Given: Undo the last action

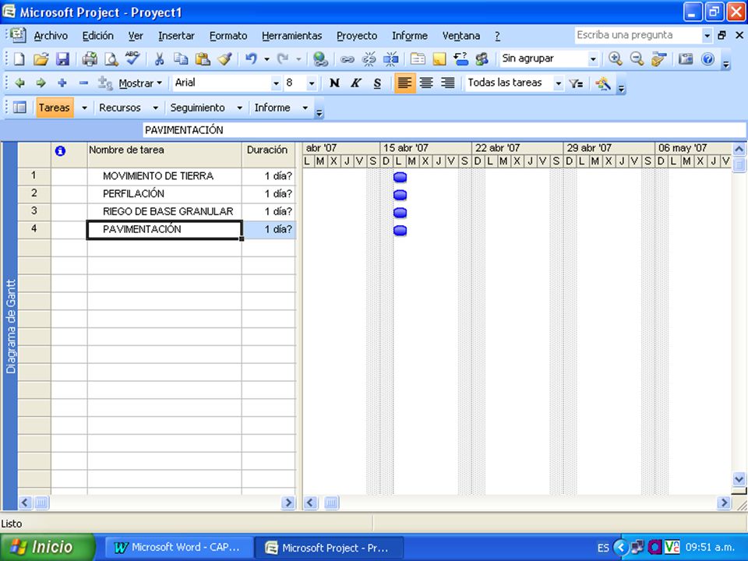Looking at the screenshot, I should click(x=251, y=59).
